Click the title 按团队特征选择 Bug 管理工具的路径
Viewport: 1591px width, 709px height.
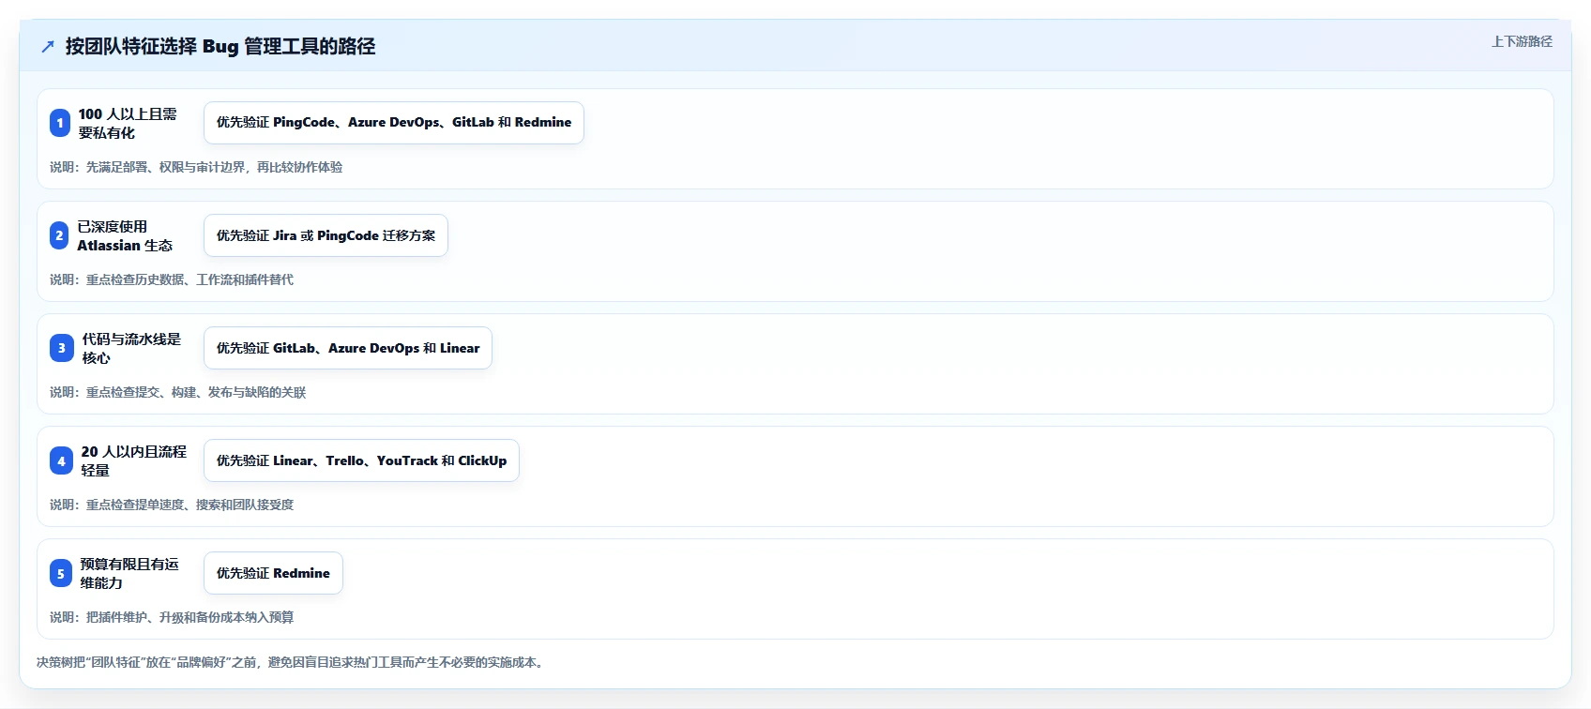tap(220, 46)
